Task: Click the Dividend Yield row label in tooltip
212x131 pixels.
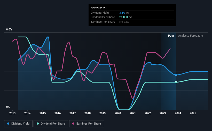Action: click(x=100, y=13)
